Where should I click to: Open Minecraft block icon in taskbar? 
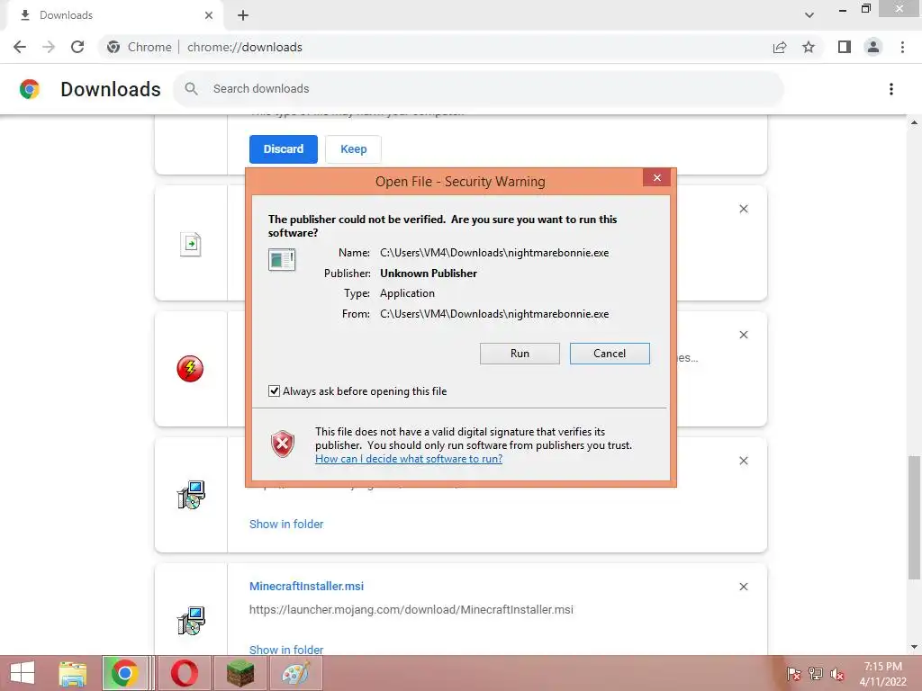(240, 673)
